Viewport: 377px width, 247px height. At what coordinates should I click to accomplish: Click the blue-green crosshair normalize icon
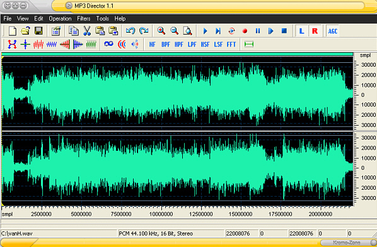25,45
